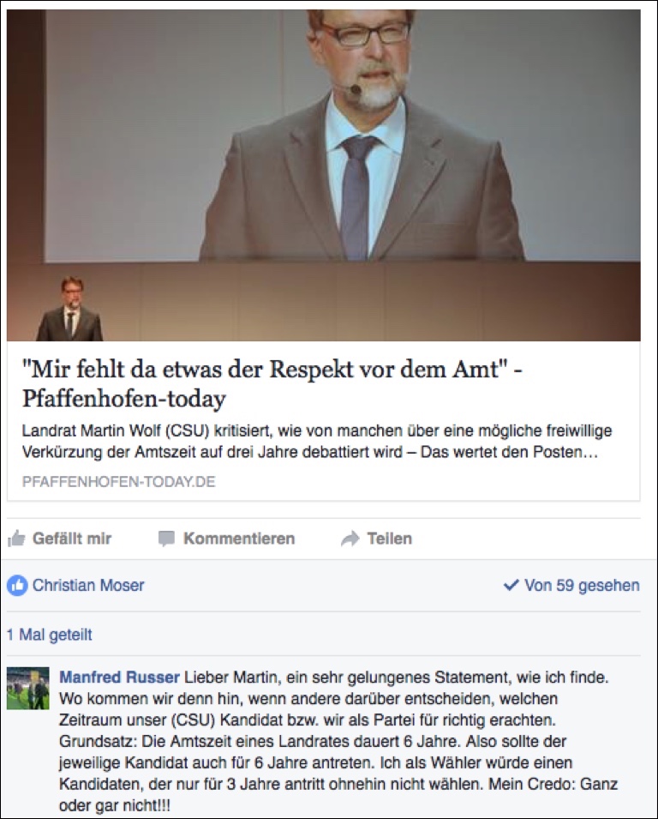Click the article description about Landrat Martin Wolf

[x=317, y=442]
